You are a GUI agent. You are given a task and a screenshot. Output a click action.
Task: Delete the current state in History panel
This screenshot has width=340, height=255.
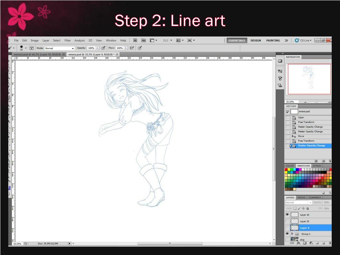pyautogui.click(x=330, y=161)
